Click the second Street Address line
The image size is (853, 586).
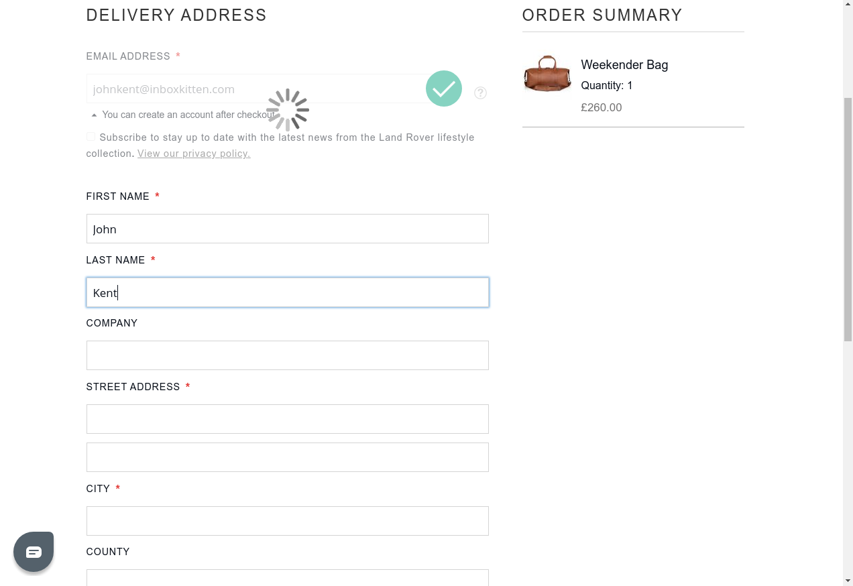287,457
